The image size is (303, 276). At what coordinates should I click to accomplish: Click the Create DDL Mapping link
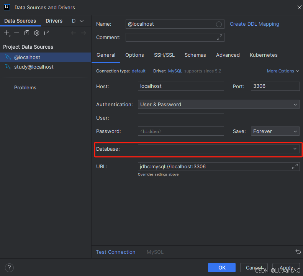click(254, 24)
